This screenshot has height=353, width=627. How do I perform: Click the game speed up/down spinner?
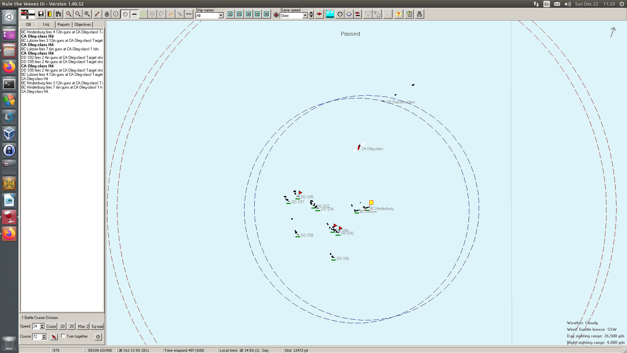tap(311, 15)
